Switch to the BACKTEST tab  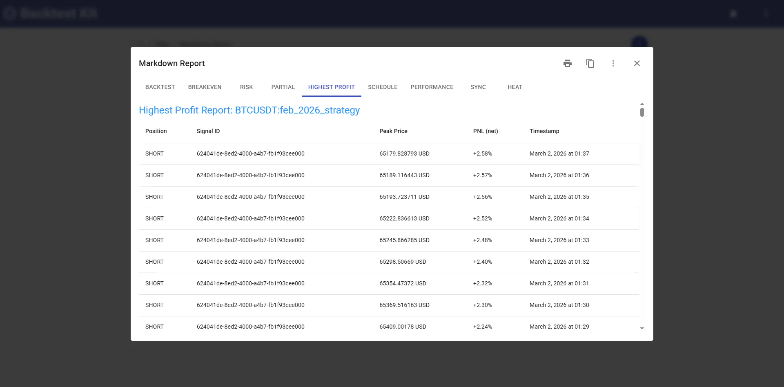coord(160,87)
